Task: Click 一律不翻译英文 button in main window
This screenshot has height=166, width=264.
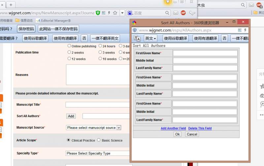Action: [x=105, y=38]
